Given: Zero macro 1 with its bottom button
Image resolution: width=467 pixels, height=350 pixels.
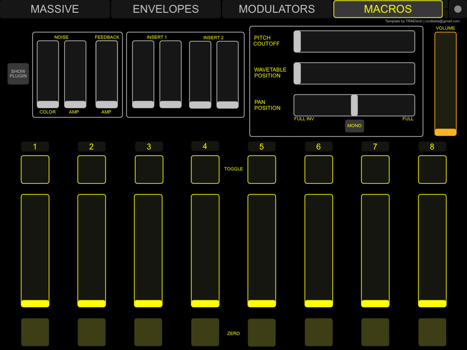Looking at the screenshot, I should (x=35, y=332).
